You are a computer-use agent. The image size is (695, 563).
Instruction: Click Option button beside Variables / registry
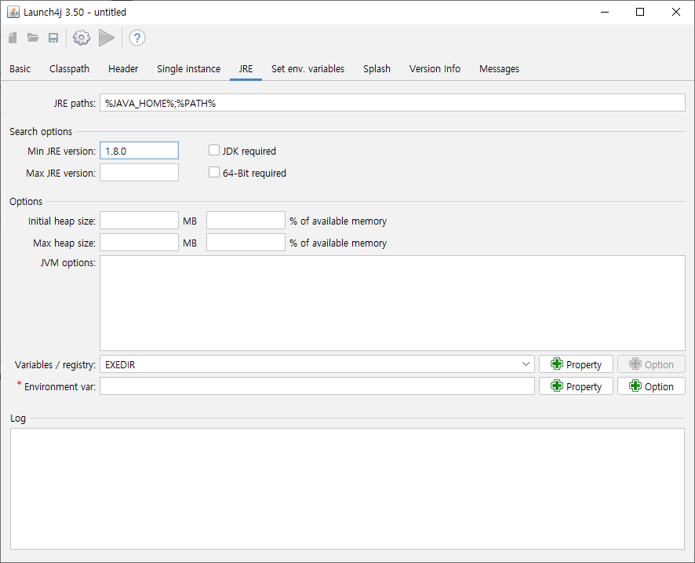651,364
